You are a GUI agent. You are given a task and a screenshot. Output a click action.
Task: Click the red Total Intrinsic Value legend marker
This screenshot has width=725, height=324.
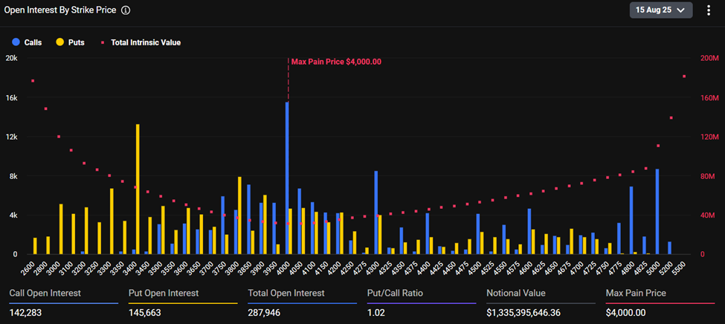click(x=102, y=42)
